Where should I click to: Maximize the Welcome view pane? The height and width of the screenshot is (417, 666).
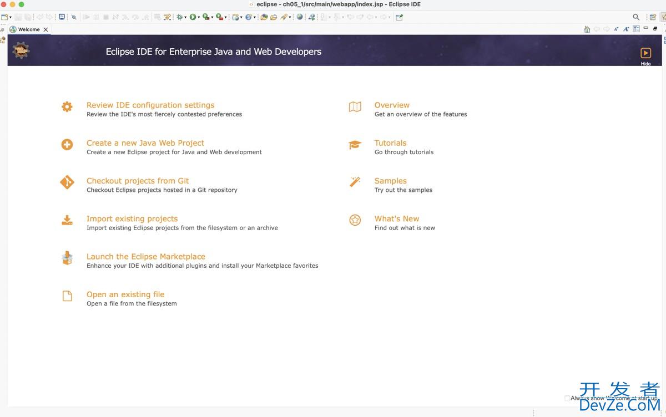pyautogui.click(x=655, y=28)
